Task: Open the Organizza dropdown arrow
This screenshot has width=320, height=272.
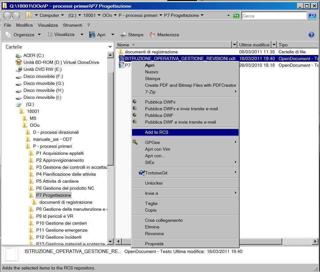Action: coord(39,35)
